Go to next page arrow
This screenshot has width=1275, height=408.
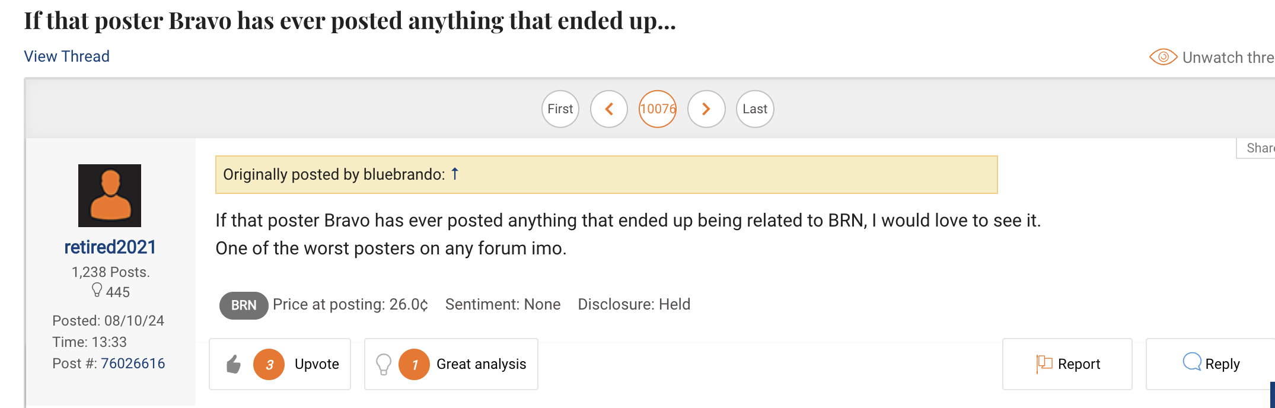point(706,109)
